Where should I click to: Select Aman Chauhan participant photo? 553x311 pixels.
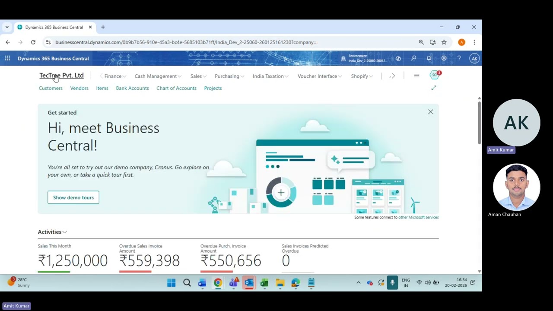point(516,187)
